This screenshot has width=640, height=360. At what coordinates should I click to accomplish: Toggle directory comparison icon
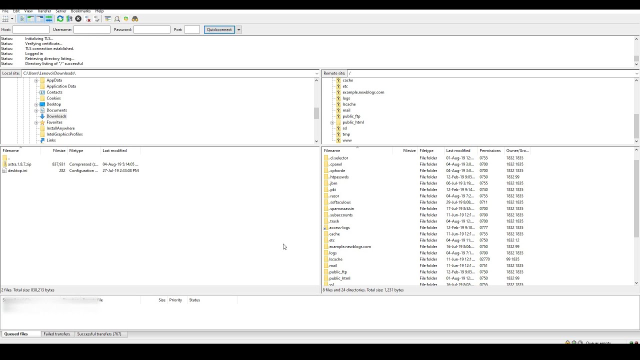[x=117, y=19]
